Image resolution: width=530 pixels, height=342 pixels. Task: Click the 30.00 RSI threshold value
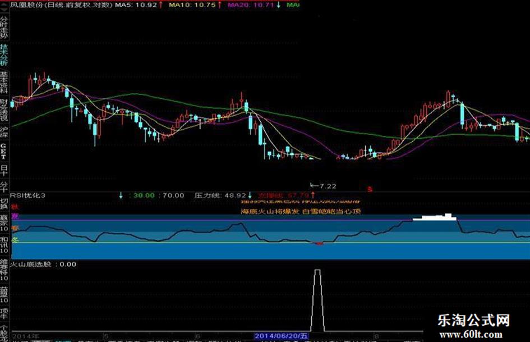click(144, 195)
